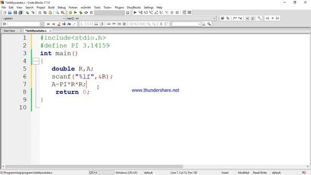Viewport: 311px width, 175px height.
Task: Start debugging with Debug/Continue icon
Action: coord(135,13)
